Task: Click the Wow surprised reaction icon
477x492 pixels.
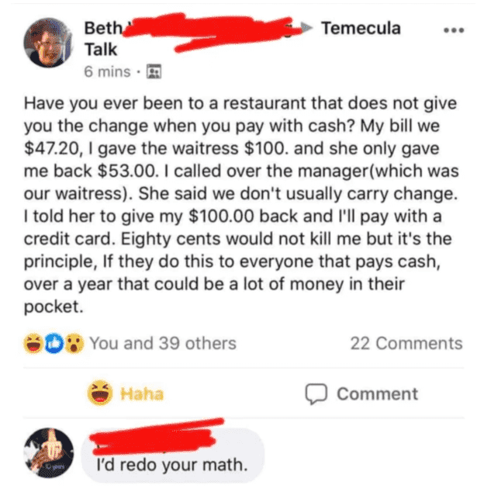Action: click(x=74, y=343)
